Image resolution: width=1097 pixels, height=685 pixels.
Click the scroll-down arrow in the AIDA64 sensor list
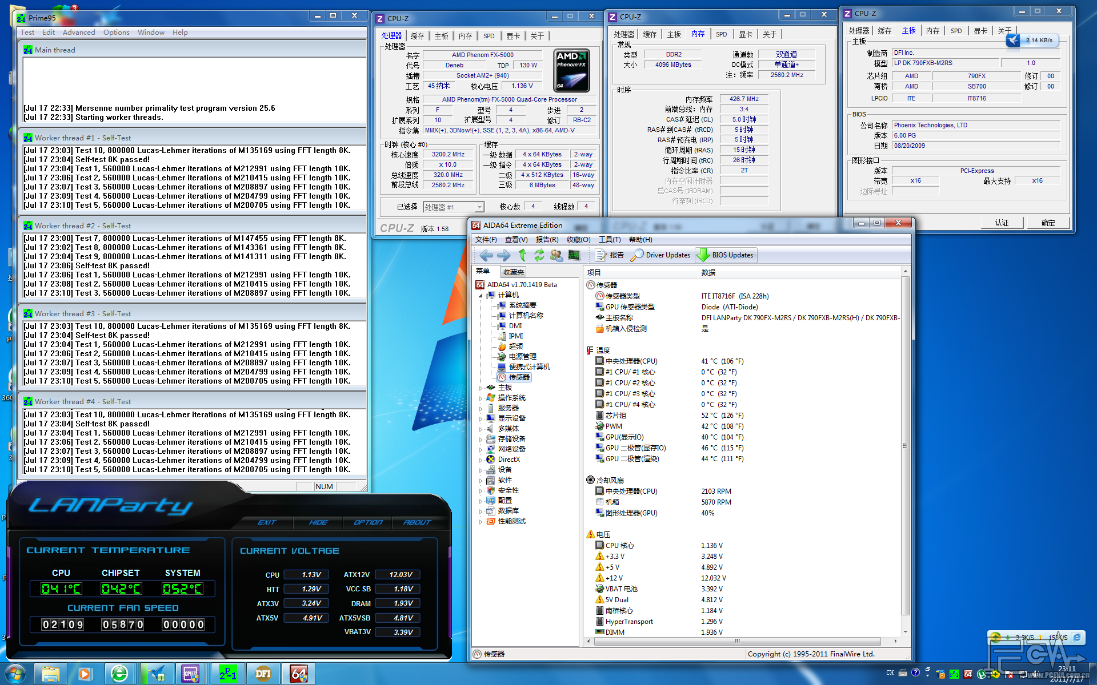click(x=905, y=632)
